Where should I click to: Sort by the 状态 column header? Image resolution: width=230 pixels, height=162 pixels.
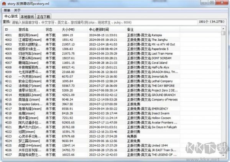(49, 29)
